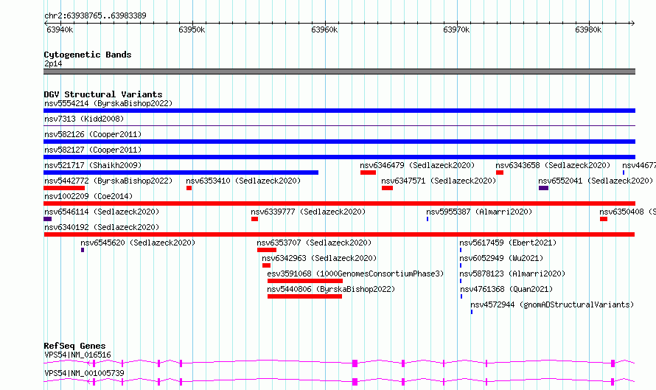
Task: Click the nsv6353410 (Sedlazeck2020) label
Action: point(243,181)
